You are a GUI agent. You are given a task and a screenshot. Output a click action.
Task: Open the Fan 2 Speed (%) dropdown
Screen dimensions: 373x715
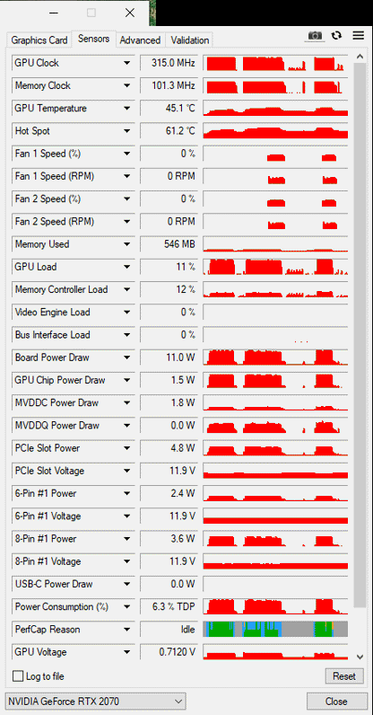click(x=126, y=199)
